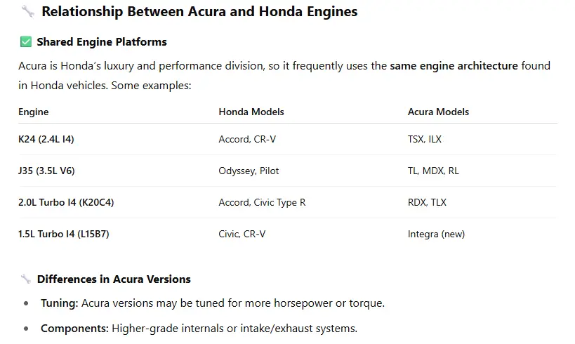Click the TSX, ILX cell
The height and width of the screenshot is (344, 575).
point(425,139)
